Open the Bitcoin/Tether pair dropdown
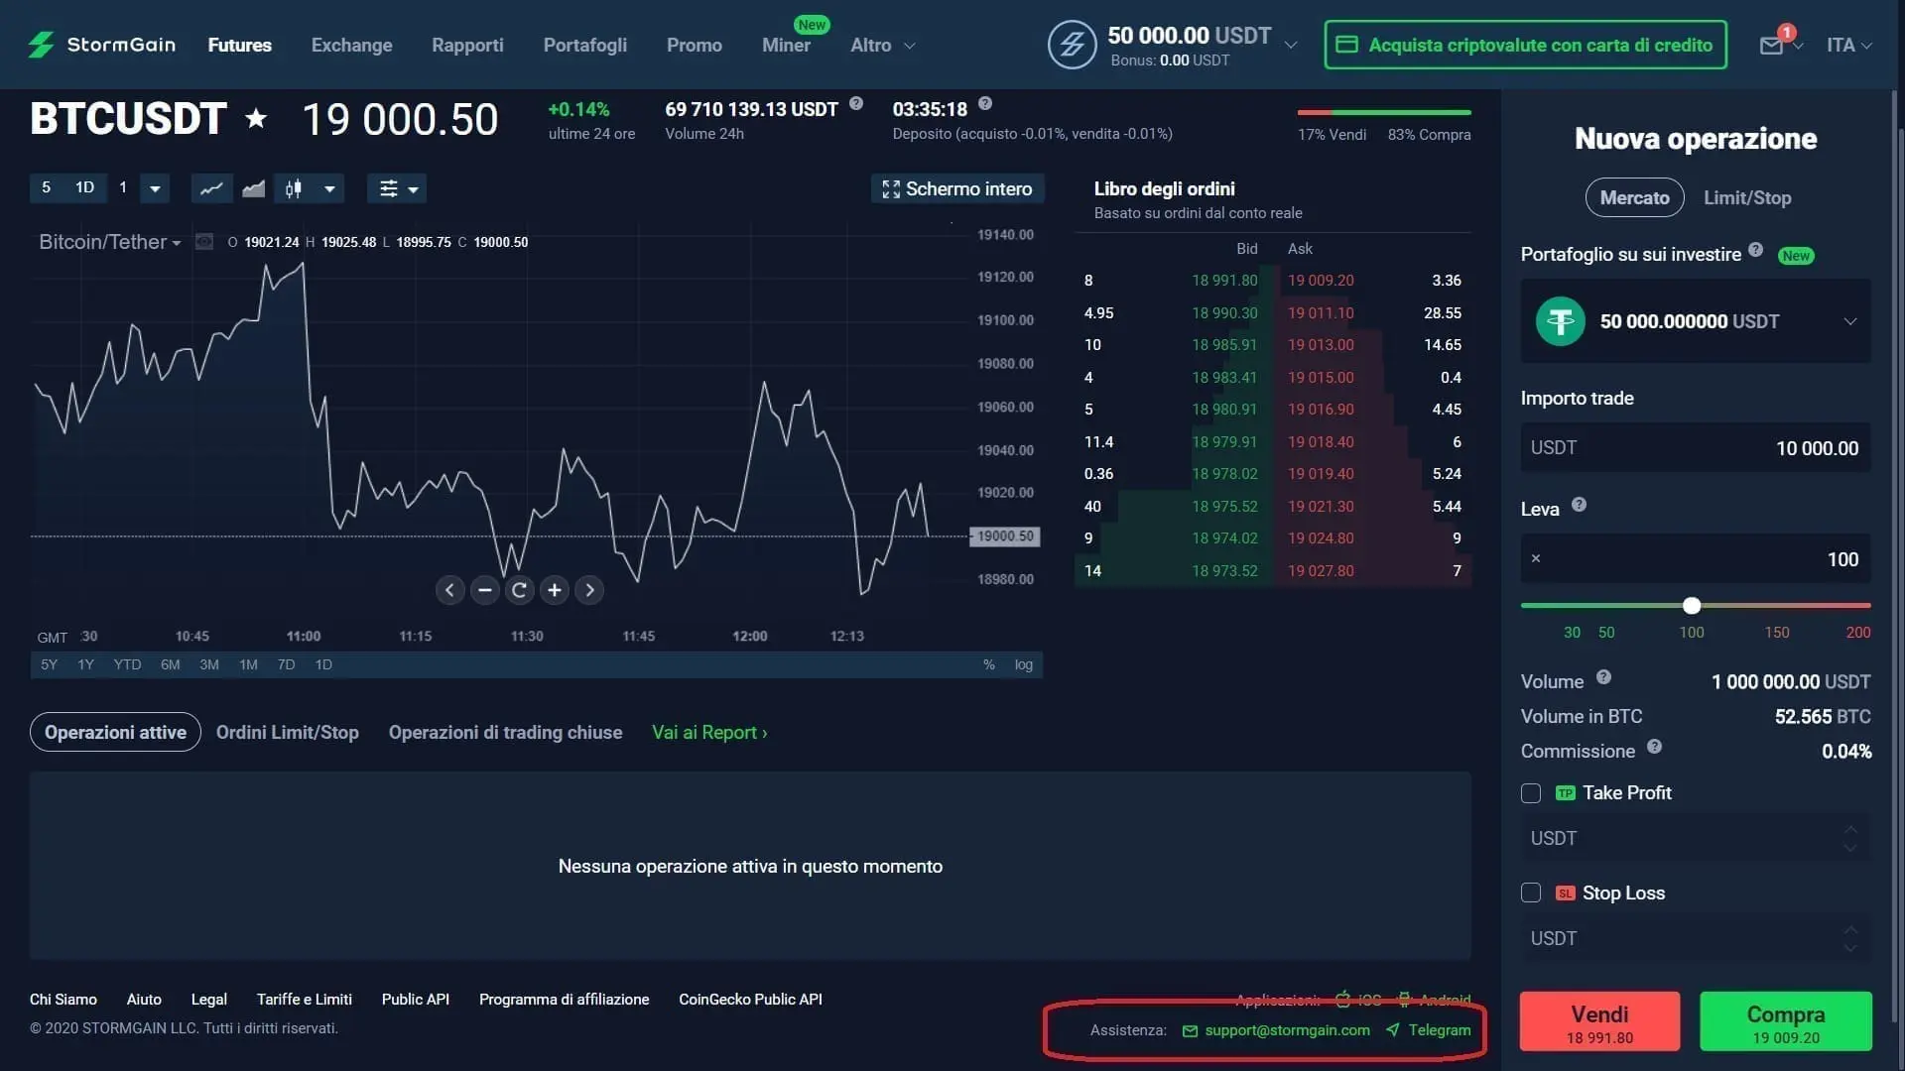The height and width of the screenshot is (1071, 1905). (x=109, y=241)
